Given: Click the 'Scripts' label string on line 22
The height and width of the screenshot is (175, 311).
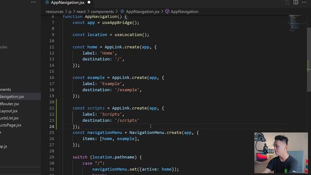Looking at the screenshot, I should [111, 114].
